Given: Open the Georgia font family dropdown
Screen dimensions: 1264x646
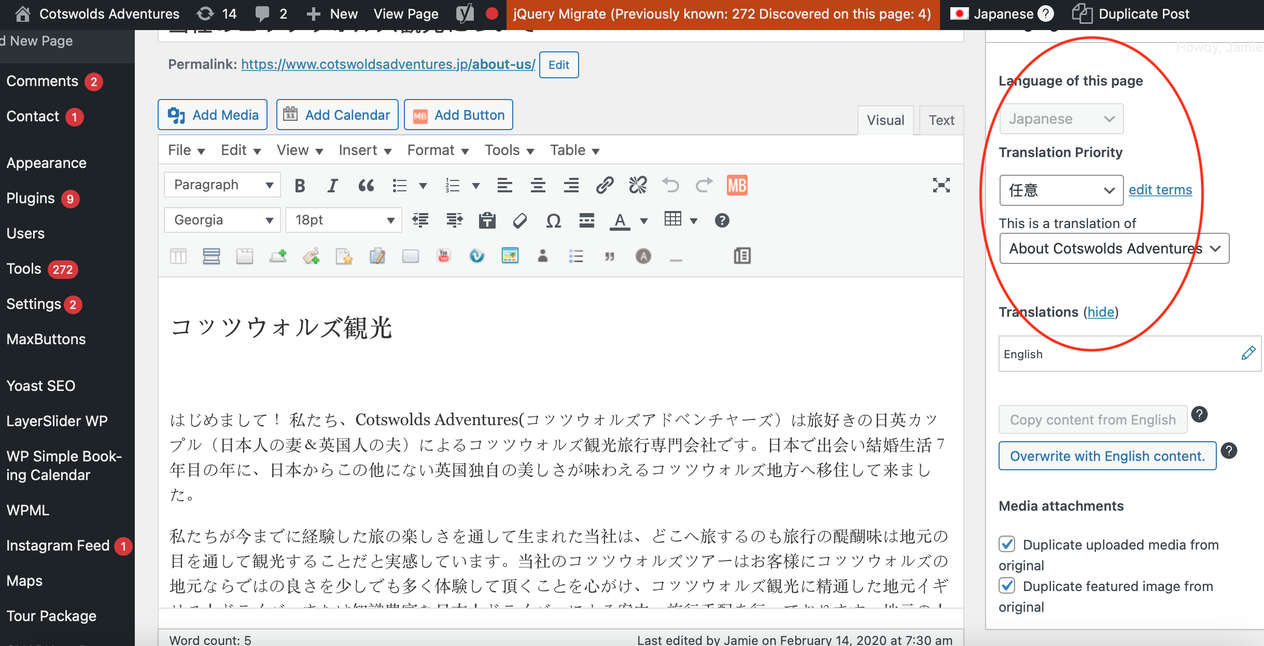Looking at the screenshot, I should coord(222,220).
